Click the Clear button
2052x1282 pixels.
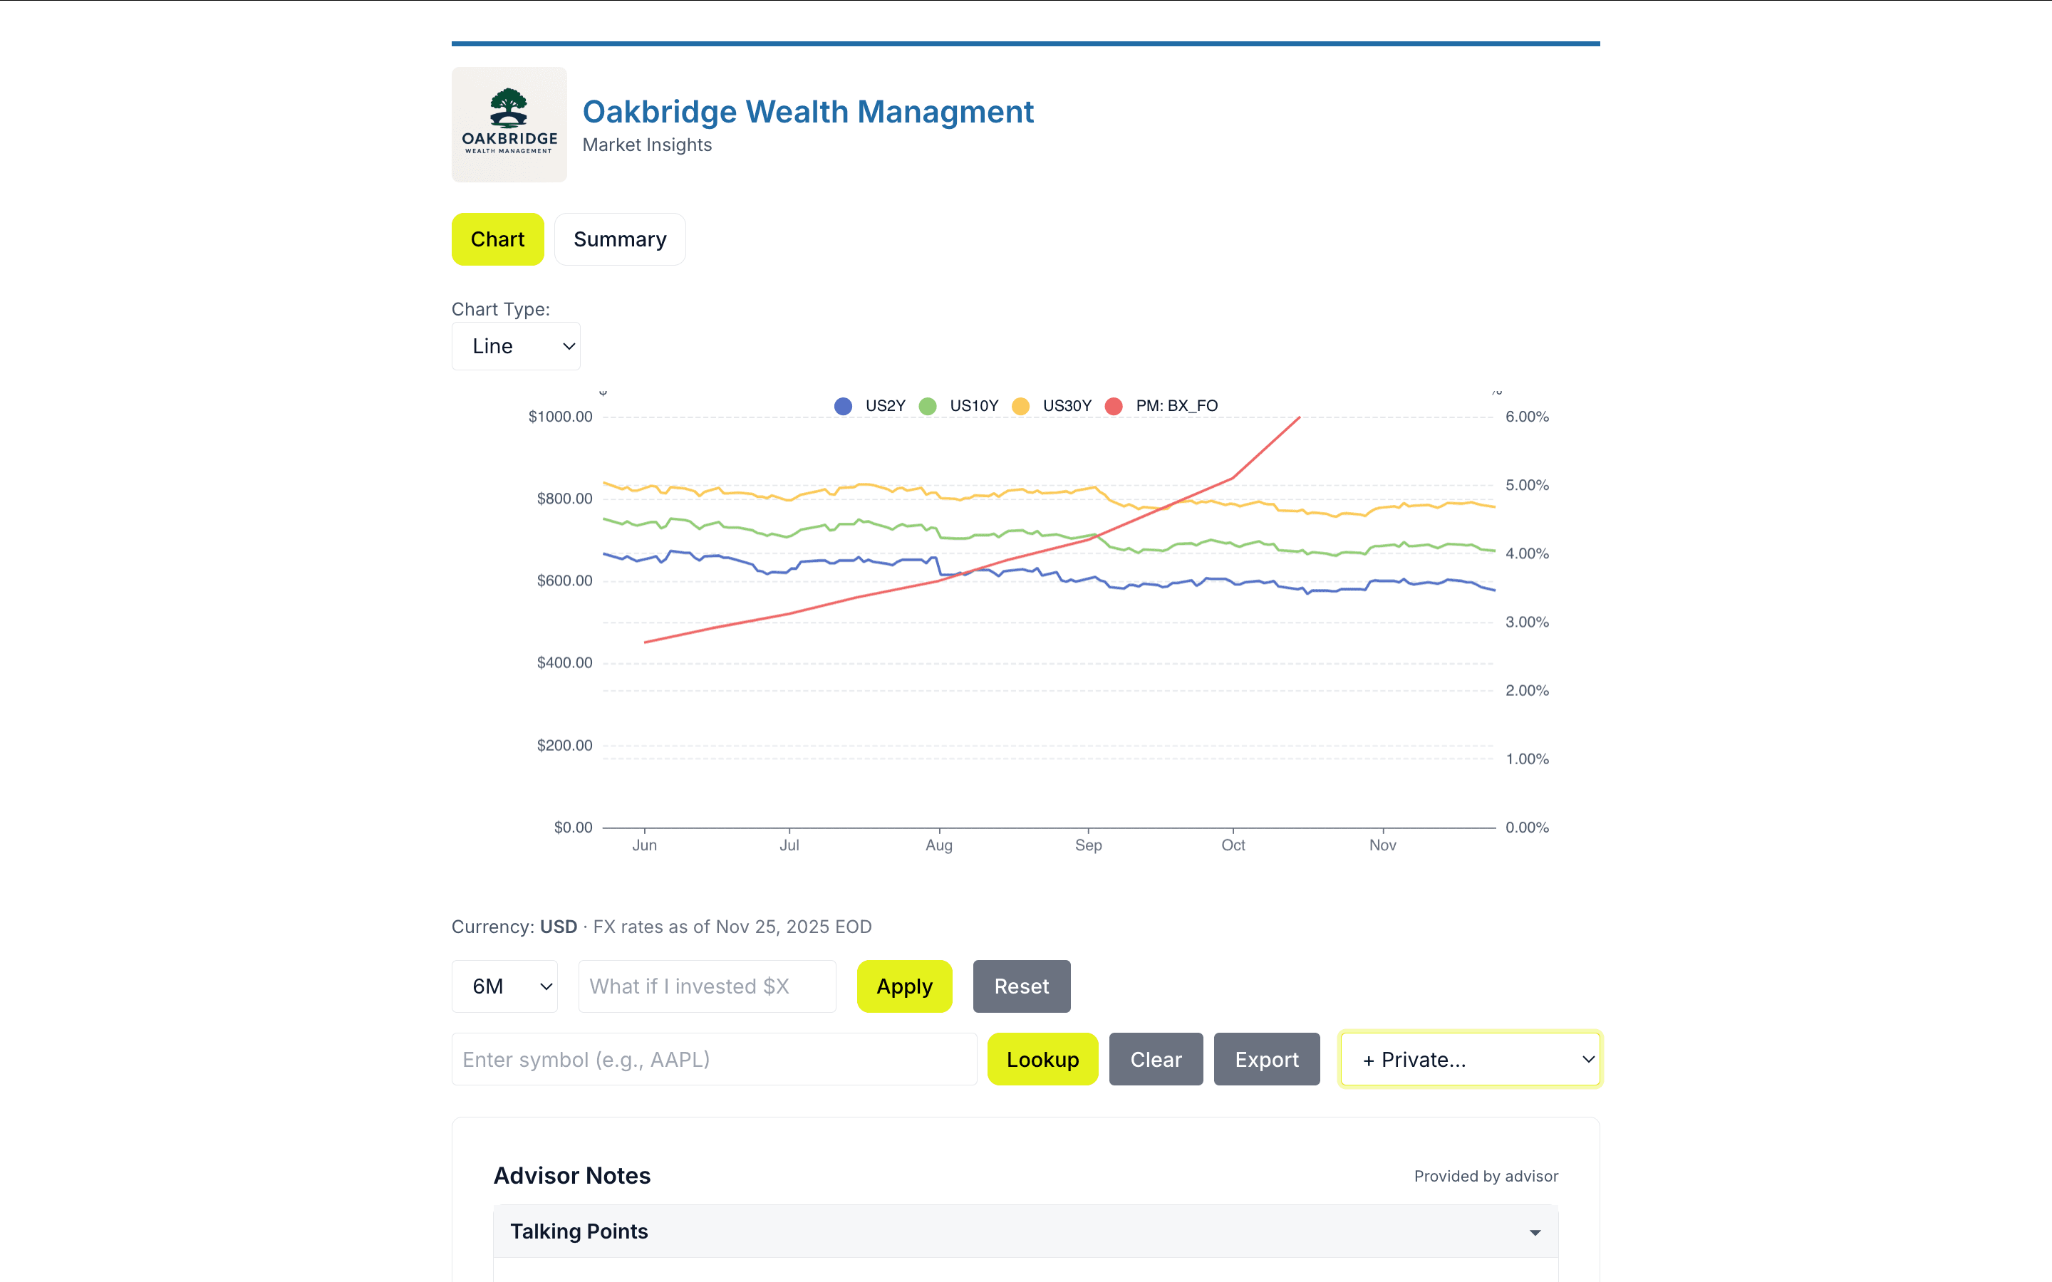[x=1156, y=1059]
